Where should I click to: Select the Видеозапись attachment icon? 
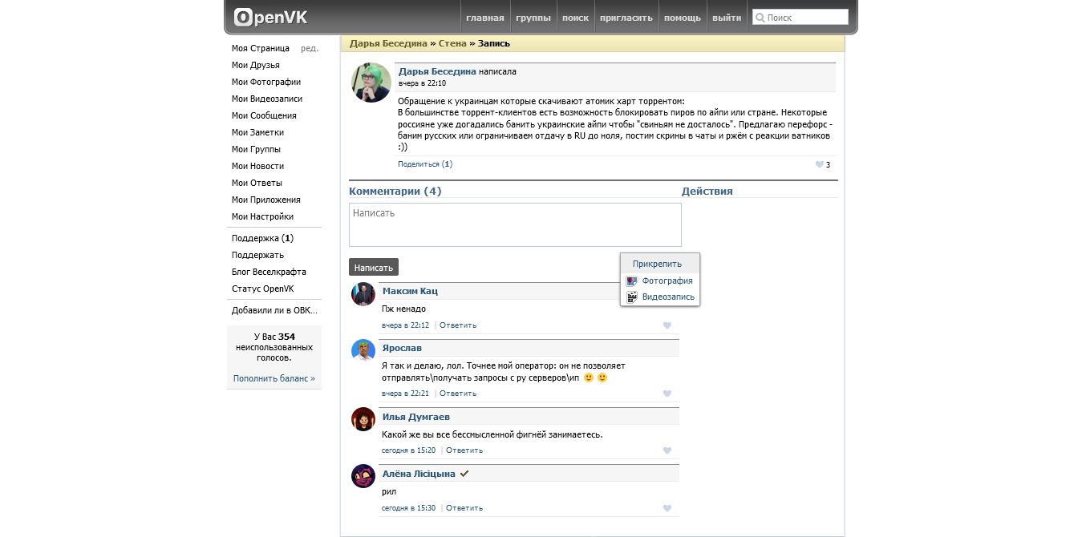(631, 297)
